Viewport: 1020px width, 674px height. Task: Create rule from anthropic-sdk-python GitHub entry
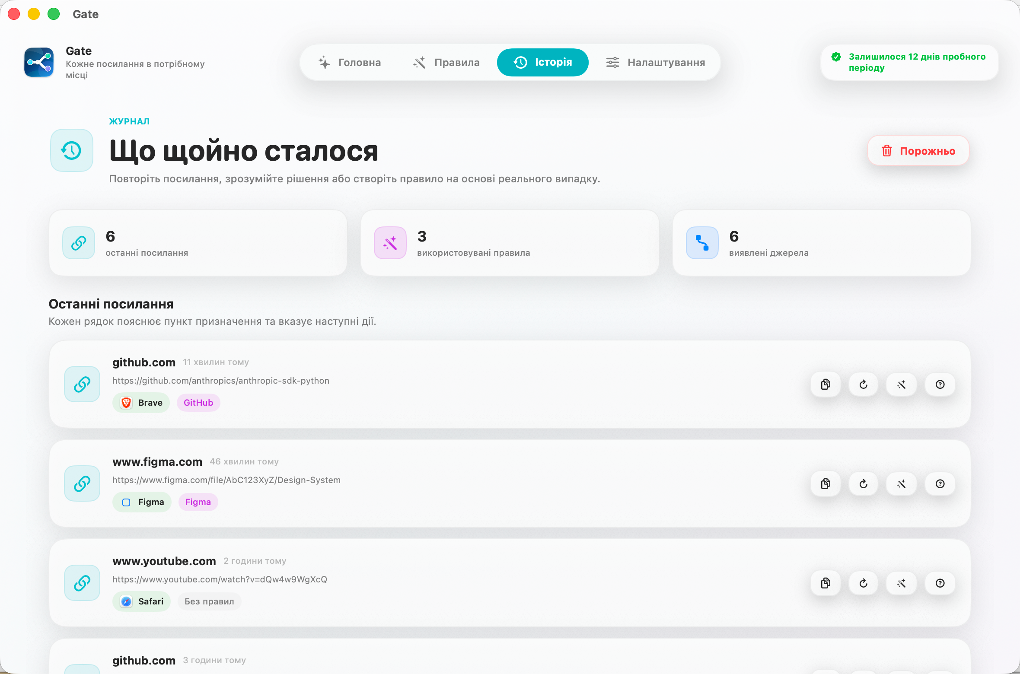point(902,385)
